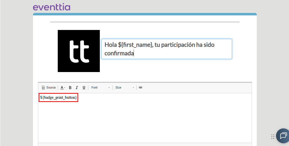Toggle Bold formatting in the editor toolbar
Image resolution: width=289 pixels, height=146 pixels.
70,87
